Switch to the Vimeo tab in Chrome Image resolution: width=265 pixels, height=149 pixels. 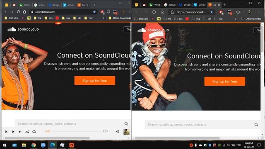68,5
